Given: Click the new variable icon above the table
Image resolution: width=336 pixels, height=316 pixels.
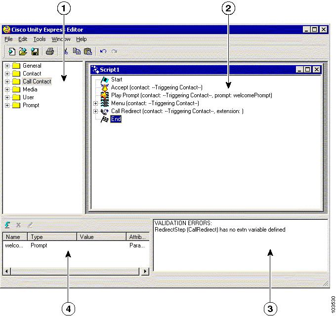Looking at the screenshot, I should (x=7, y=225).
